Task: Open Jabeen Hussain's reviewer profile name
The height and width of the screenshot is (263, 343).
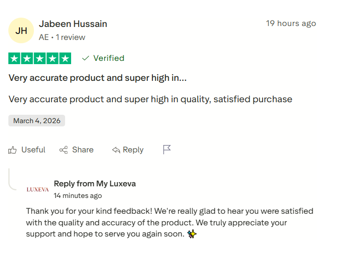Action: [73, 24]
